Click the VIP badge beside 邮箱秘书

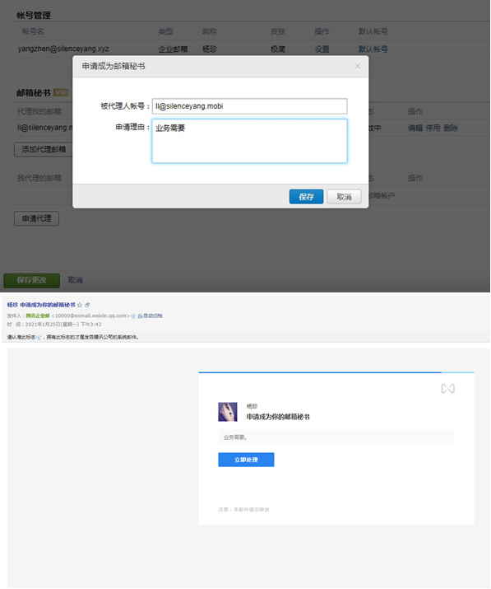61,92
